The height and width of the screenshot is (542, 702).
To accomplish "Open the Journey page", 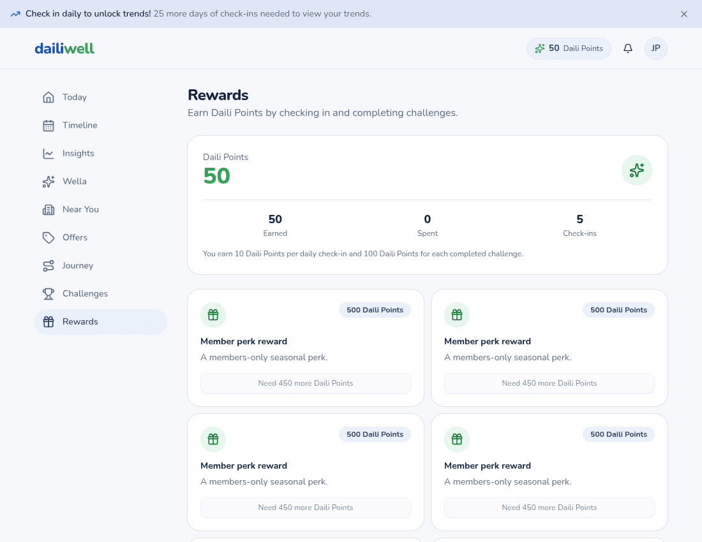I will 101,266.
